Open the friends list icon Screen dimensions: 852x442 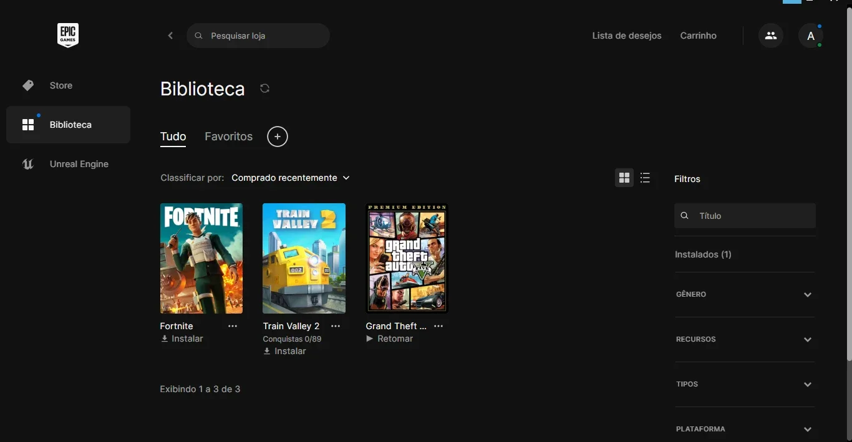[x=771, y=36]
